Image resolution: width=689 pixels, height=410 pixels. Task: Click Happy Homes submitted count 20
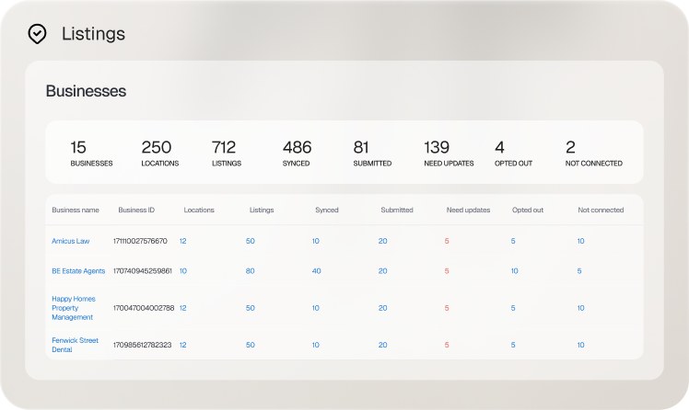click(383, 308)
